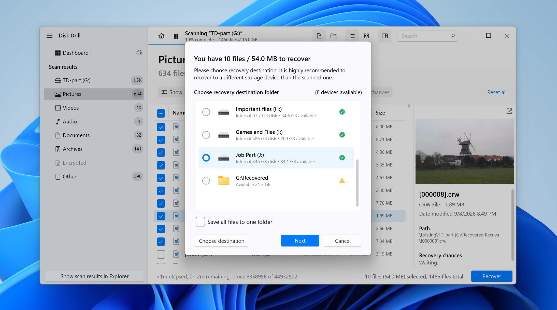Click the blue Recover button

click(492, 276)
